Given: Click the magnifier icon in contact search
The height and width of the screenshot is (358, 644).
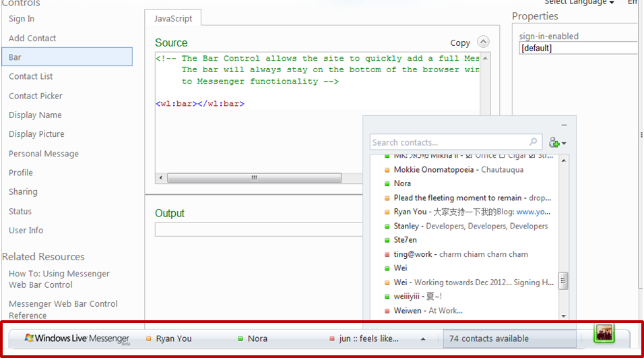Looking at the screenshot, I should coord(534,142).
